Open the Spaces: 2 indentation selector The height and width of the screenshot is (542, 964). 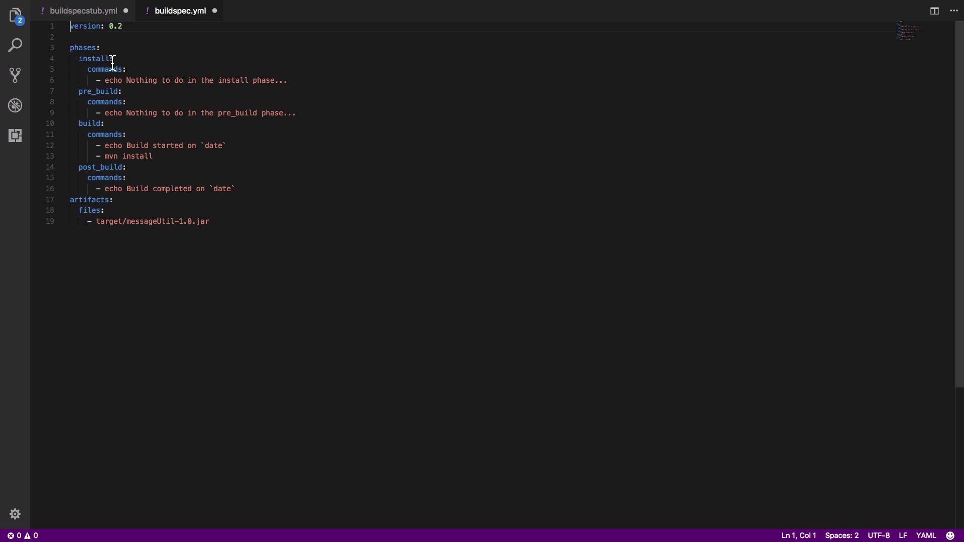[x=841, y=535]
